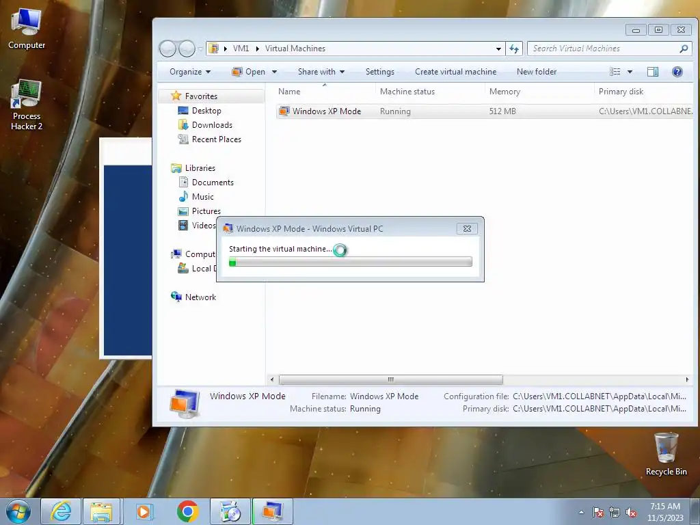This screenshot has height=525, width=700.
Task: Open Downloads in the navigation pane
Action: (212, 125)
